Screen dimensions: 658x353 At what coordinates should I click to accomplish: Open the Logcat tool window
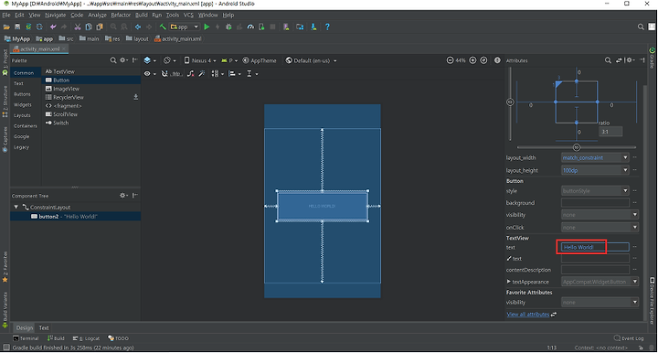coord(86,338)
